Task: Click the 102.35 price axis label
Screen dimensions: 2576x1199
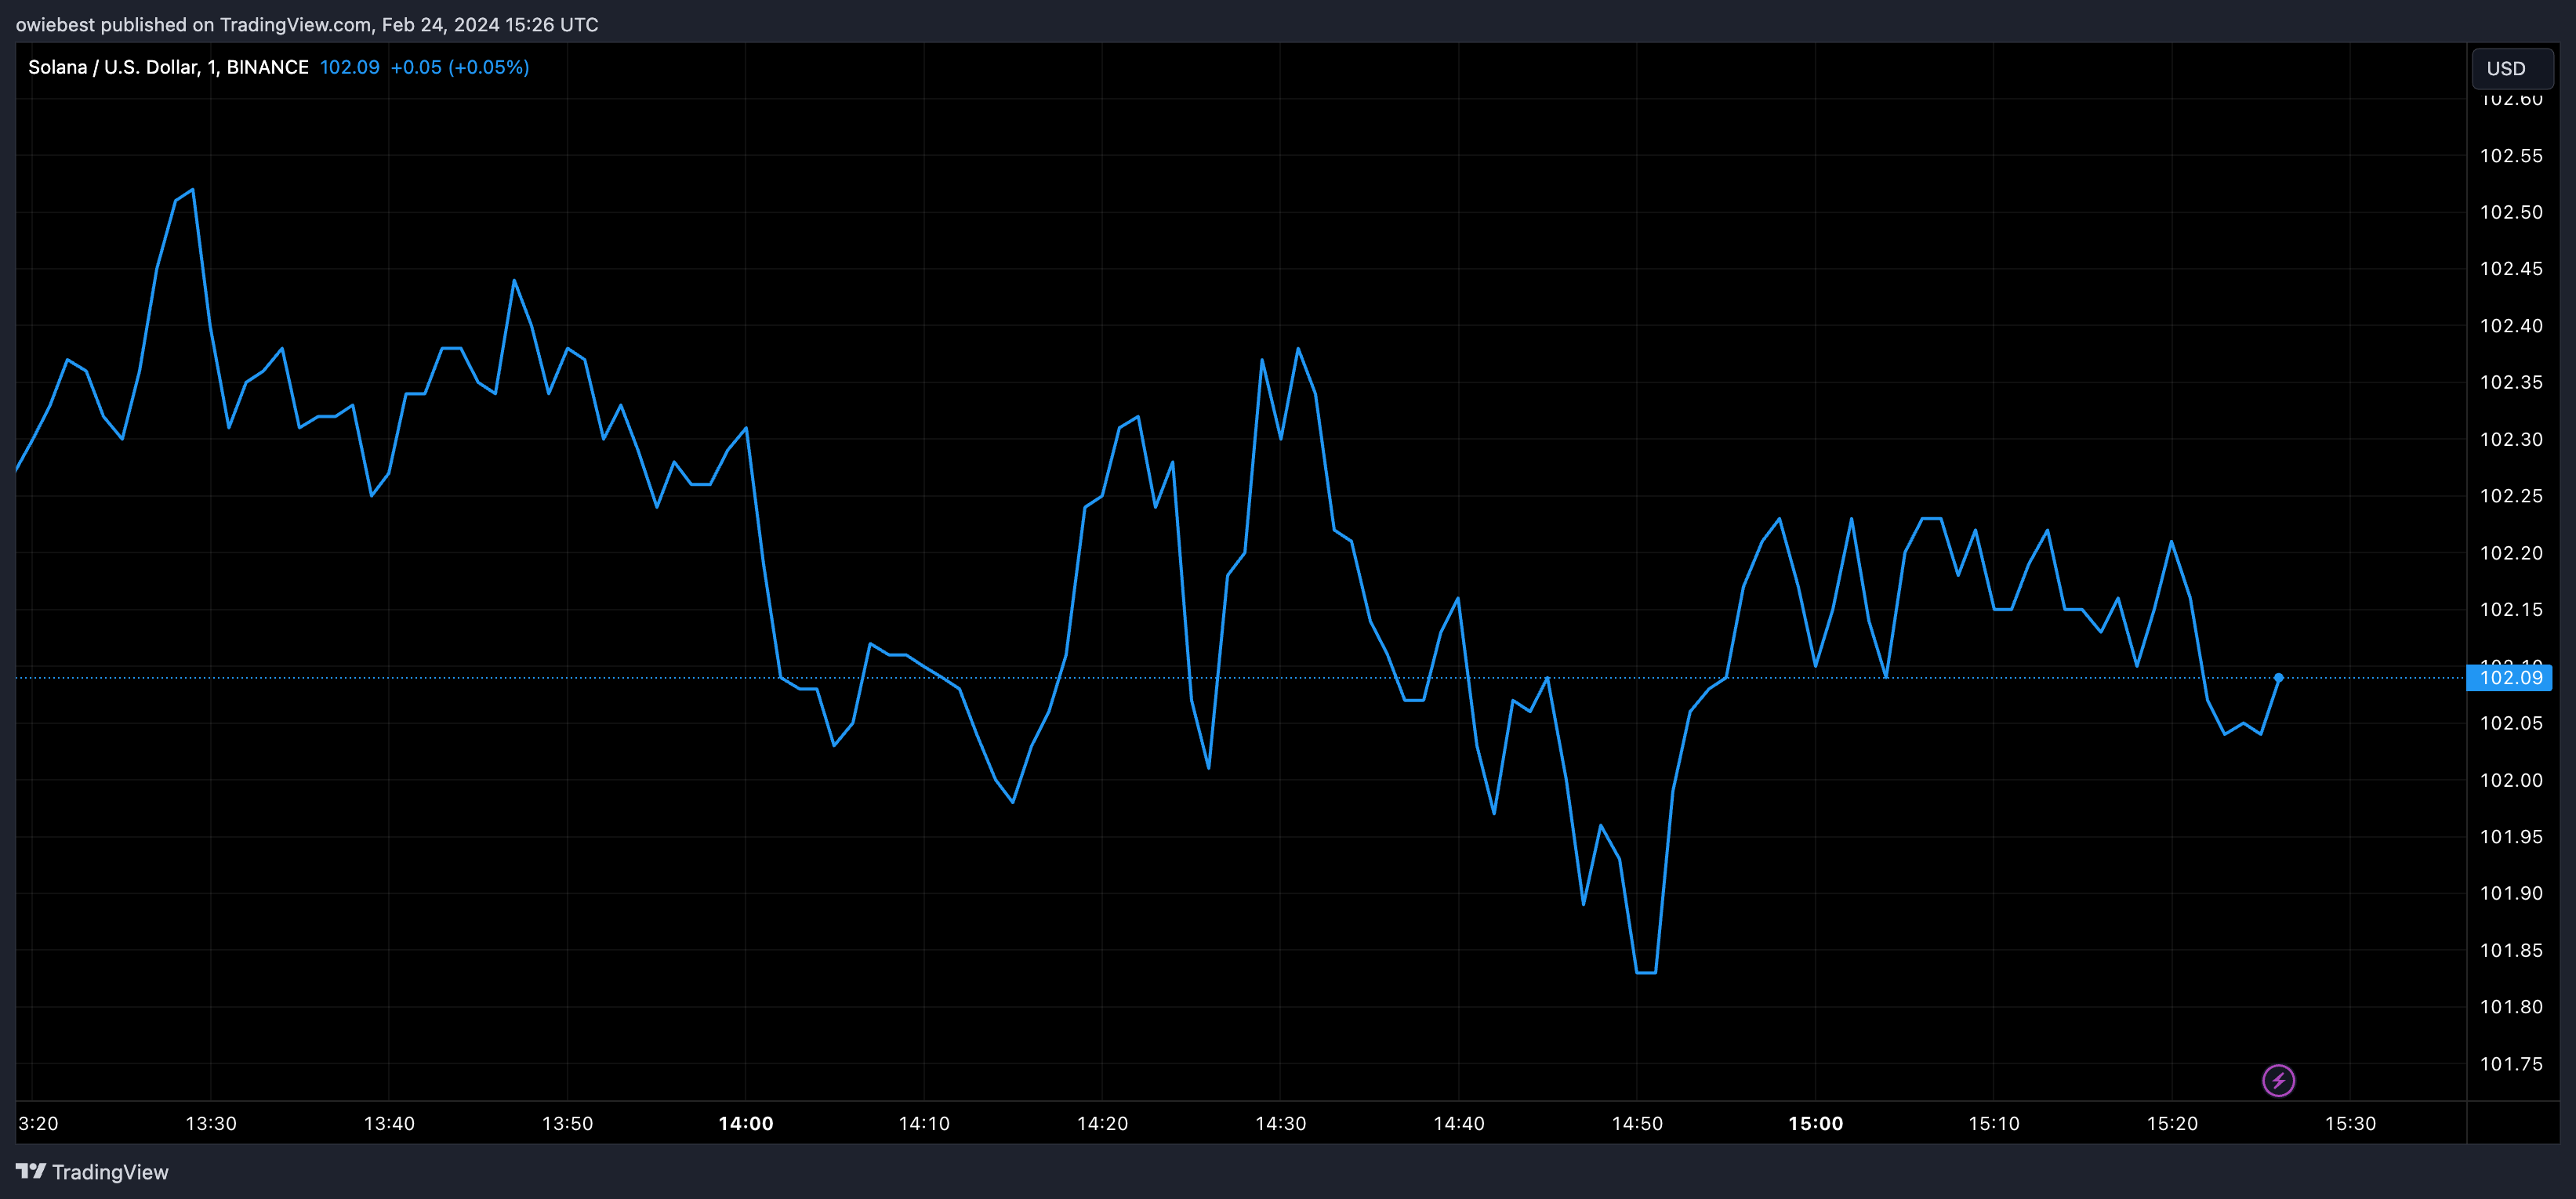Action: coord(2511,382)
